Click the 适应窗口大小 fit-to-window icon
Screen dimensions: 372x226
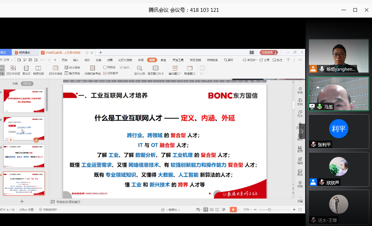pos(155,68)
